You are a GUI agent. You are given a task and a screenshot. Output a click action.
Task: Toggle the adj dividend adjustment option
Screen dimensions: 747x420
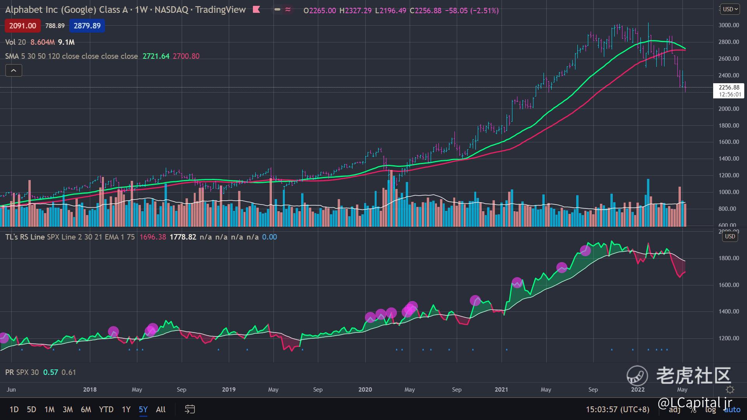pyautogui.click(x=675, y=409)
